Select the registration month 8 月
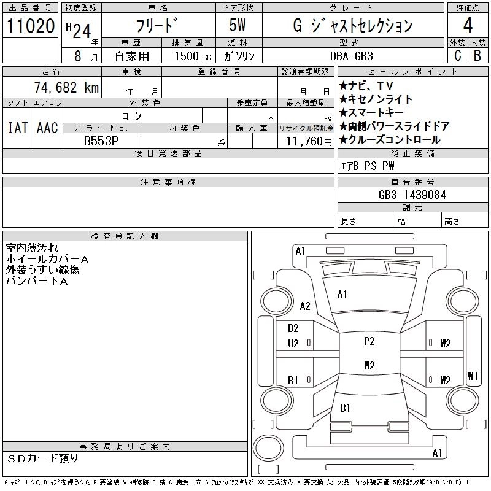 [x=86, y=56]
